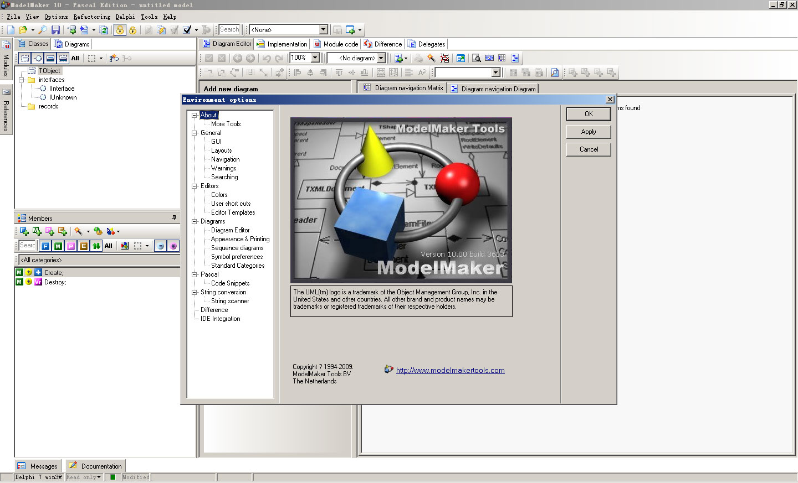Open the Refactoring menu
The width and height of the screenshot is (798, 483).
[x=91, y=17]
